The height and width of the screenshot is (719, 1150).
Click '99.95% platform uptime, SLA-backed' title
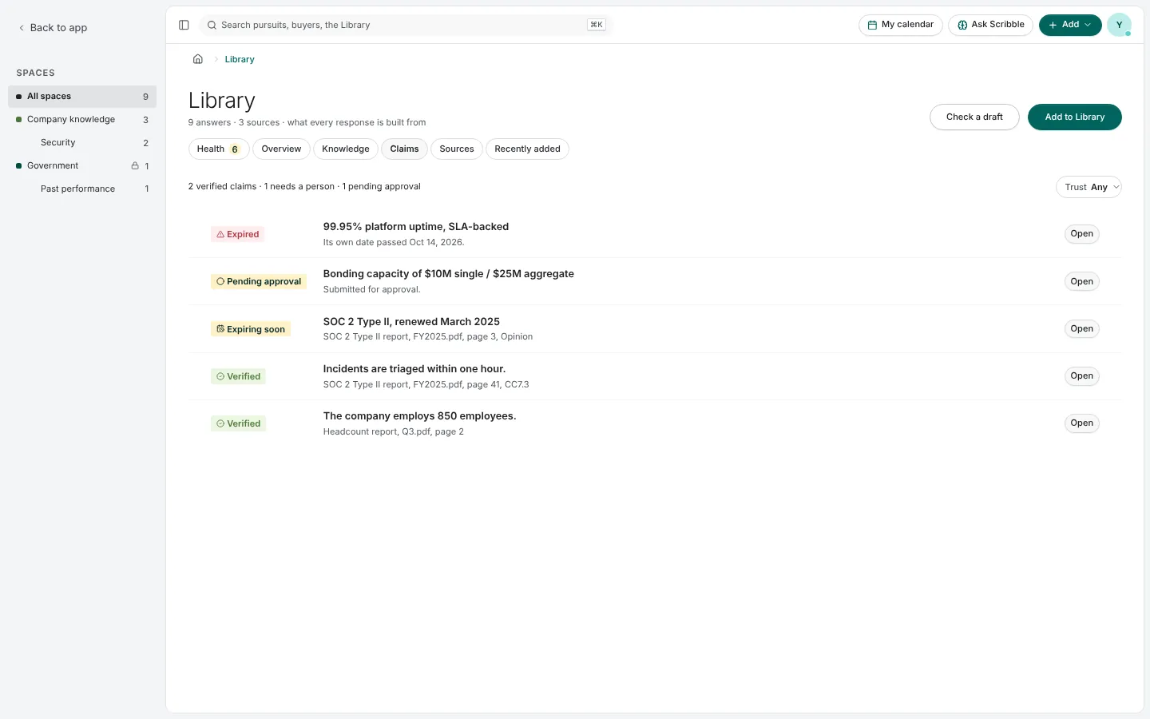coord(416,226)
